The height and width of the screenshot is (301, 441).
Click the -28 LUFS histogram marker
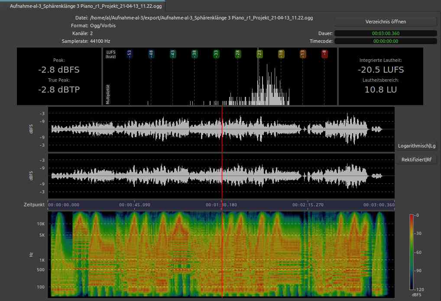pos(238,54)
